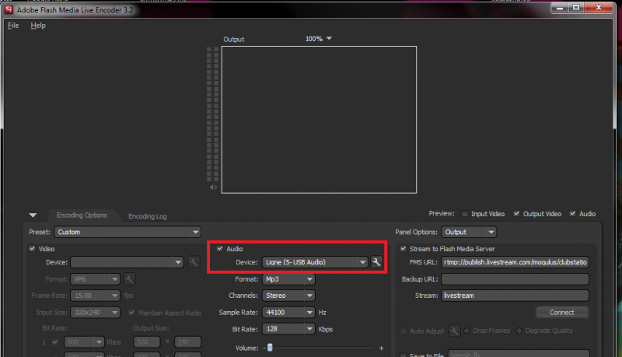Open audio Format Mp3 dropdown
This screenshot has width=622, height=357.
click(x=288, y=279)
